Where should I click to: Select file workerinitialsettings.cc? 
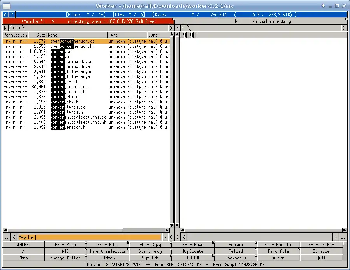[x=86, y=117]
